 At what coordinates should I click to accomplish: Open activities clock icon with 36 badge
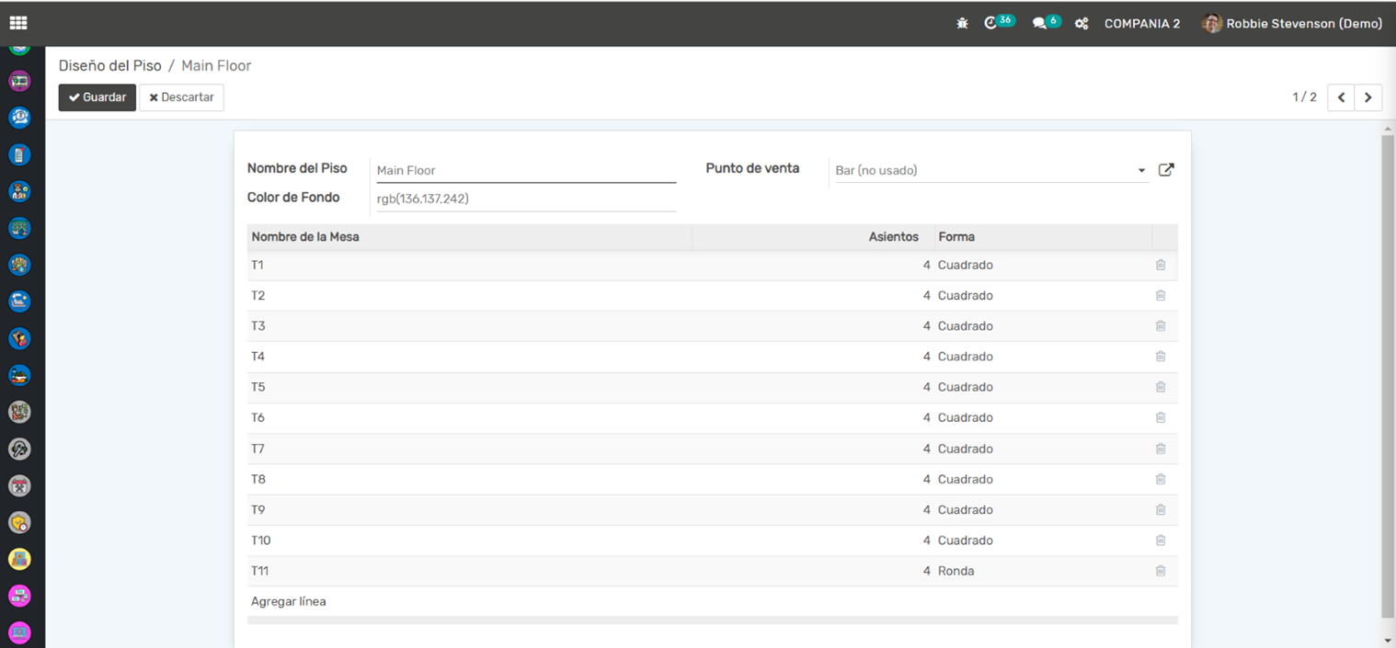coord(991,24)
